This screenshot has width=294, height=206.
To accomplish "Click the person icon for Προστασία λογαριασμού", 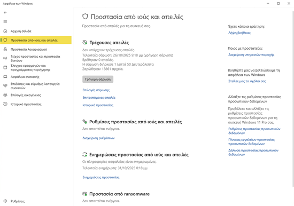I will 5,49.
